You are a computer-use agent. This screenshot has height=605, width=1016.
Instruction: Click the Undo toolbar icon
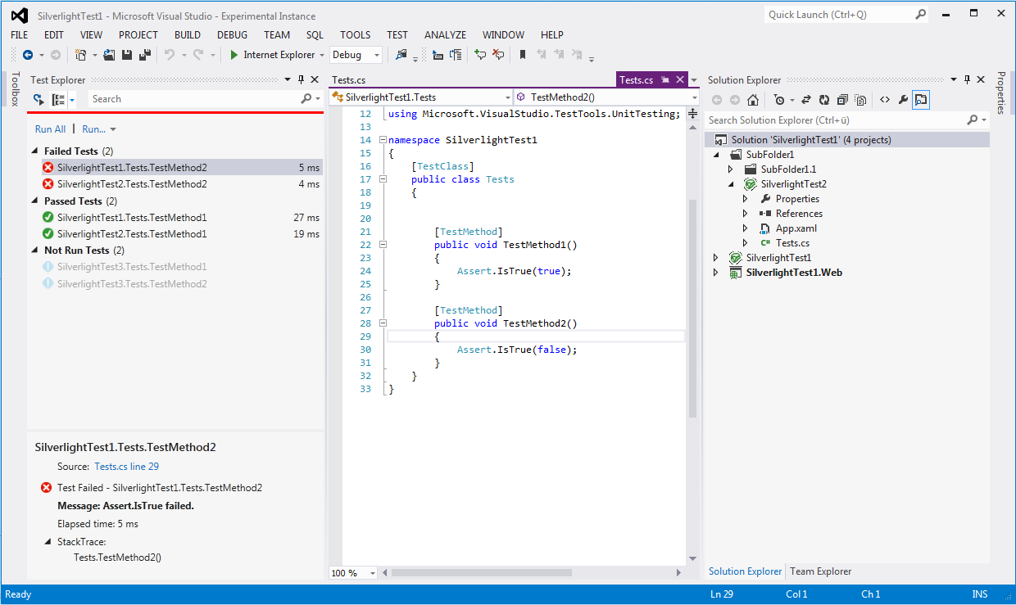170,55
